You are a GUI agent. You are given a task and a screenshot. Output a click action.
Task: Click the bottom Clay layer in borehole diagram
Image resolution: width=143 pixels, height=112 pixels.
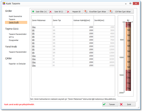[128, 88]
